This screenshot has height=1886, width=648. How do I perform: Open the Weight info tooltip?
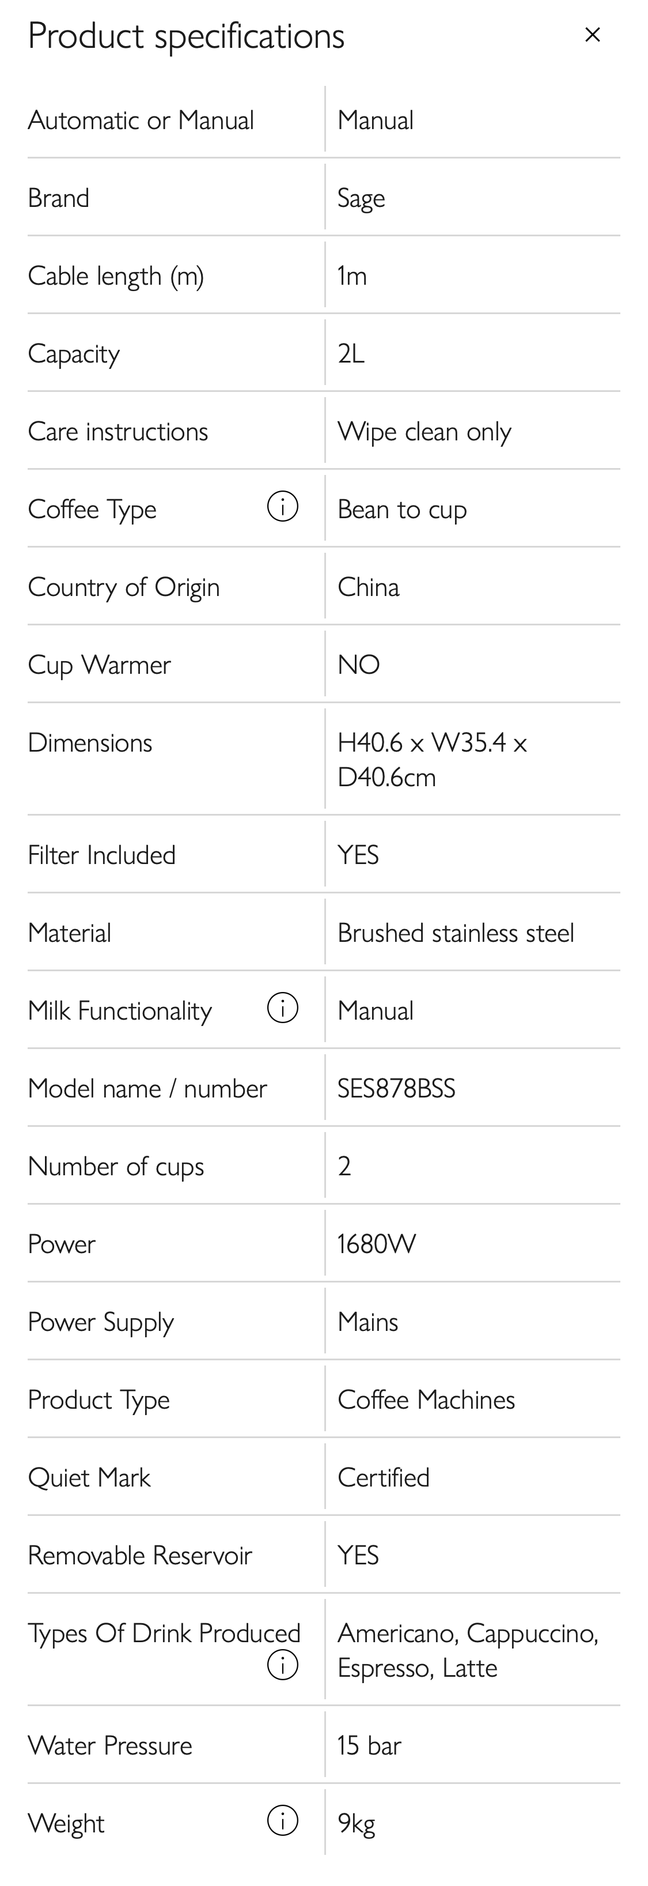click(282, 1819)
